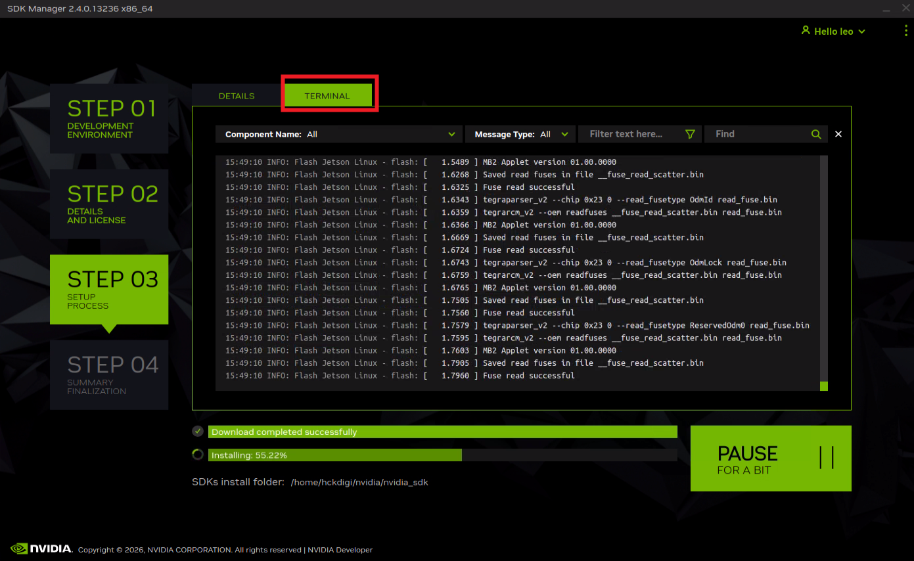Click the Installing 55.22% progress bar
Viewport: 914px width, 561px height.
(x=443, y=455)
